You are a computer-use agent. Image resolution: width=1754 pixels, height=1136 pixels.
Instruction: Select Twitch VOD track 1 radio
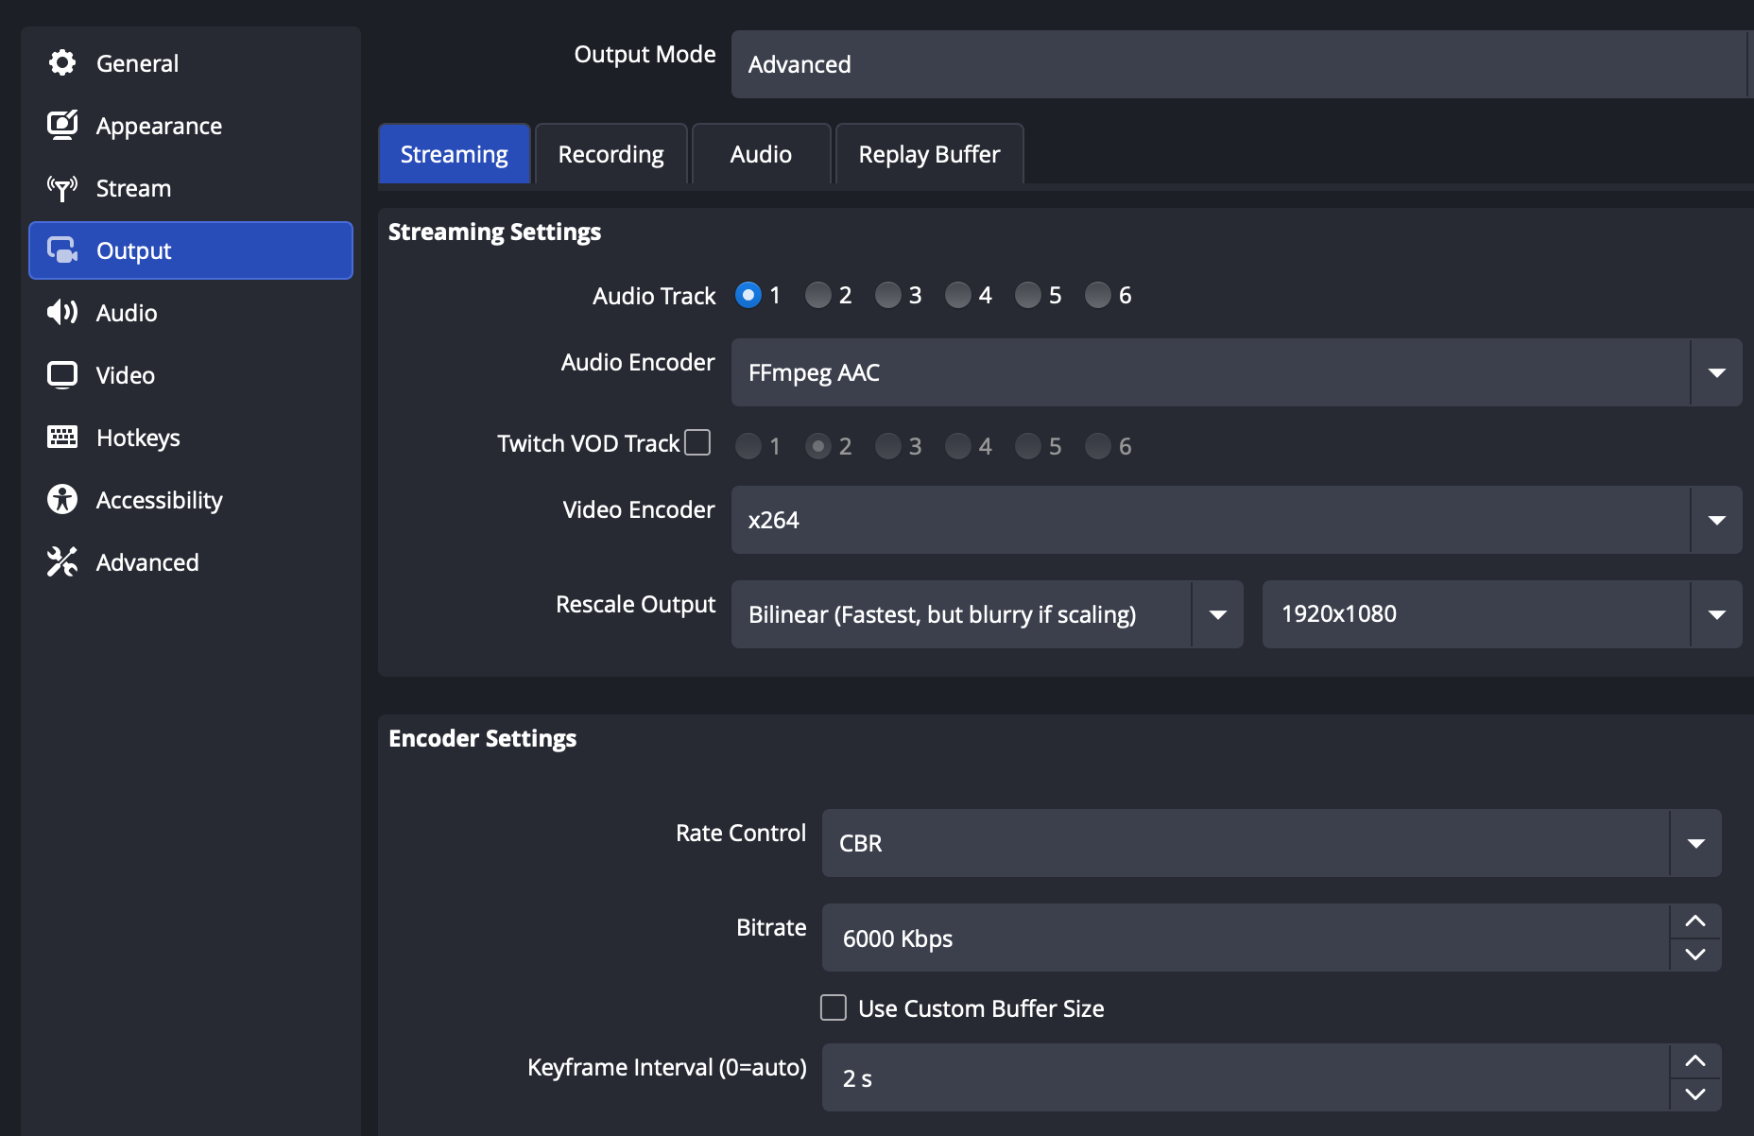[x=748, y=446]
